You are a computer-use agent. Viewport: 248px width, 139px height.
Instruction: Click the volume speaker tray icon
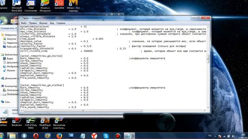(233, 136)
